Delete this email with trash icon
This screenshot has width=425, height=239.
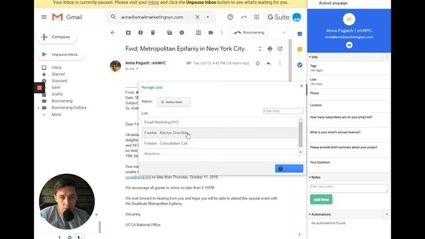click(153, 33)
